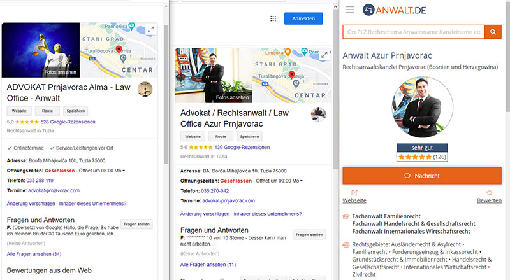The height and width of the screenshot is (280, 510).
Task: Click 'Fachanwalt Familienrecht' text
Action: tap(386, 216)
